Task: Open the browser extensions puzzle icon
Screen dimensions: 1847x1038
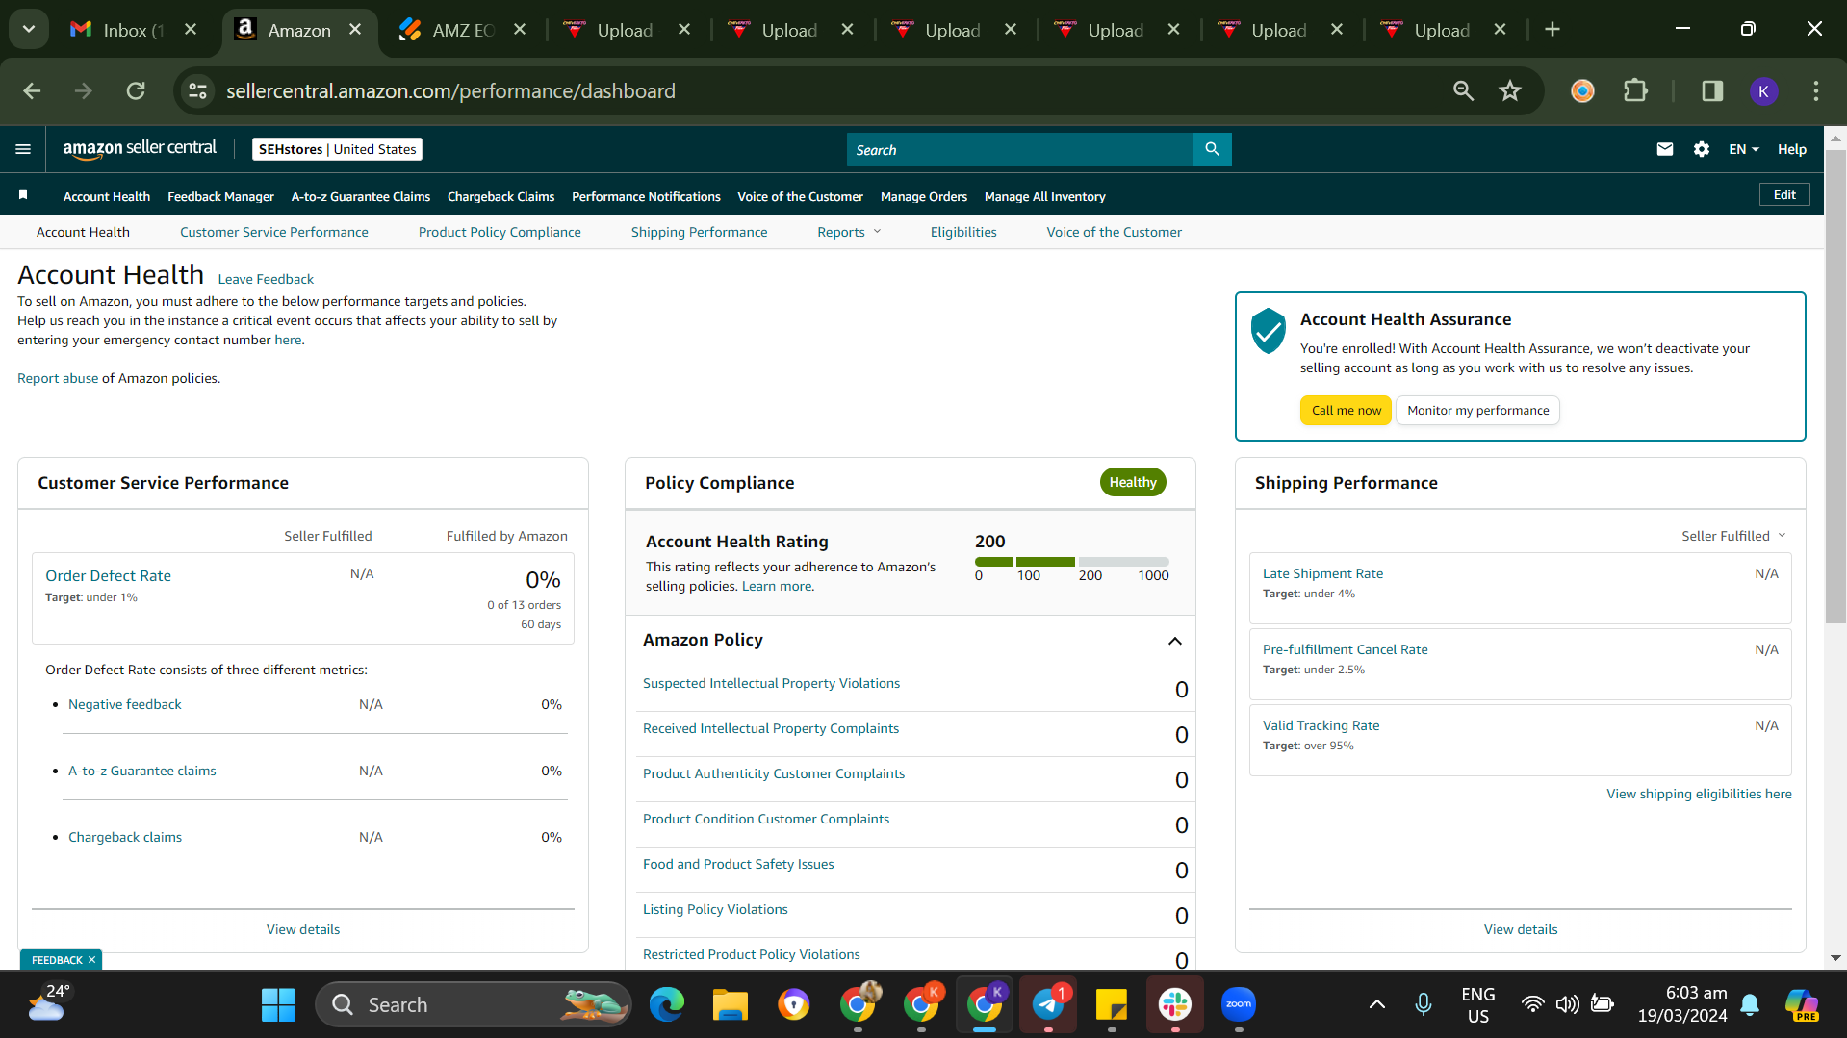Action: click(x=1635, y=90)
